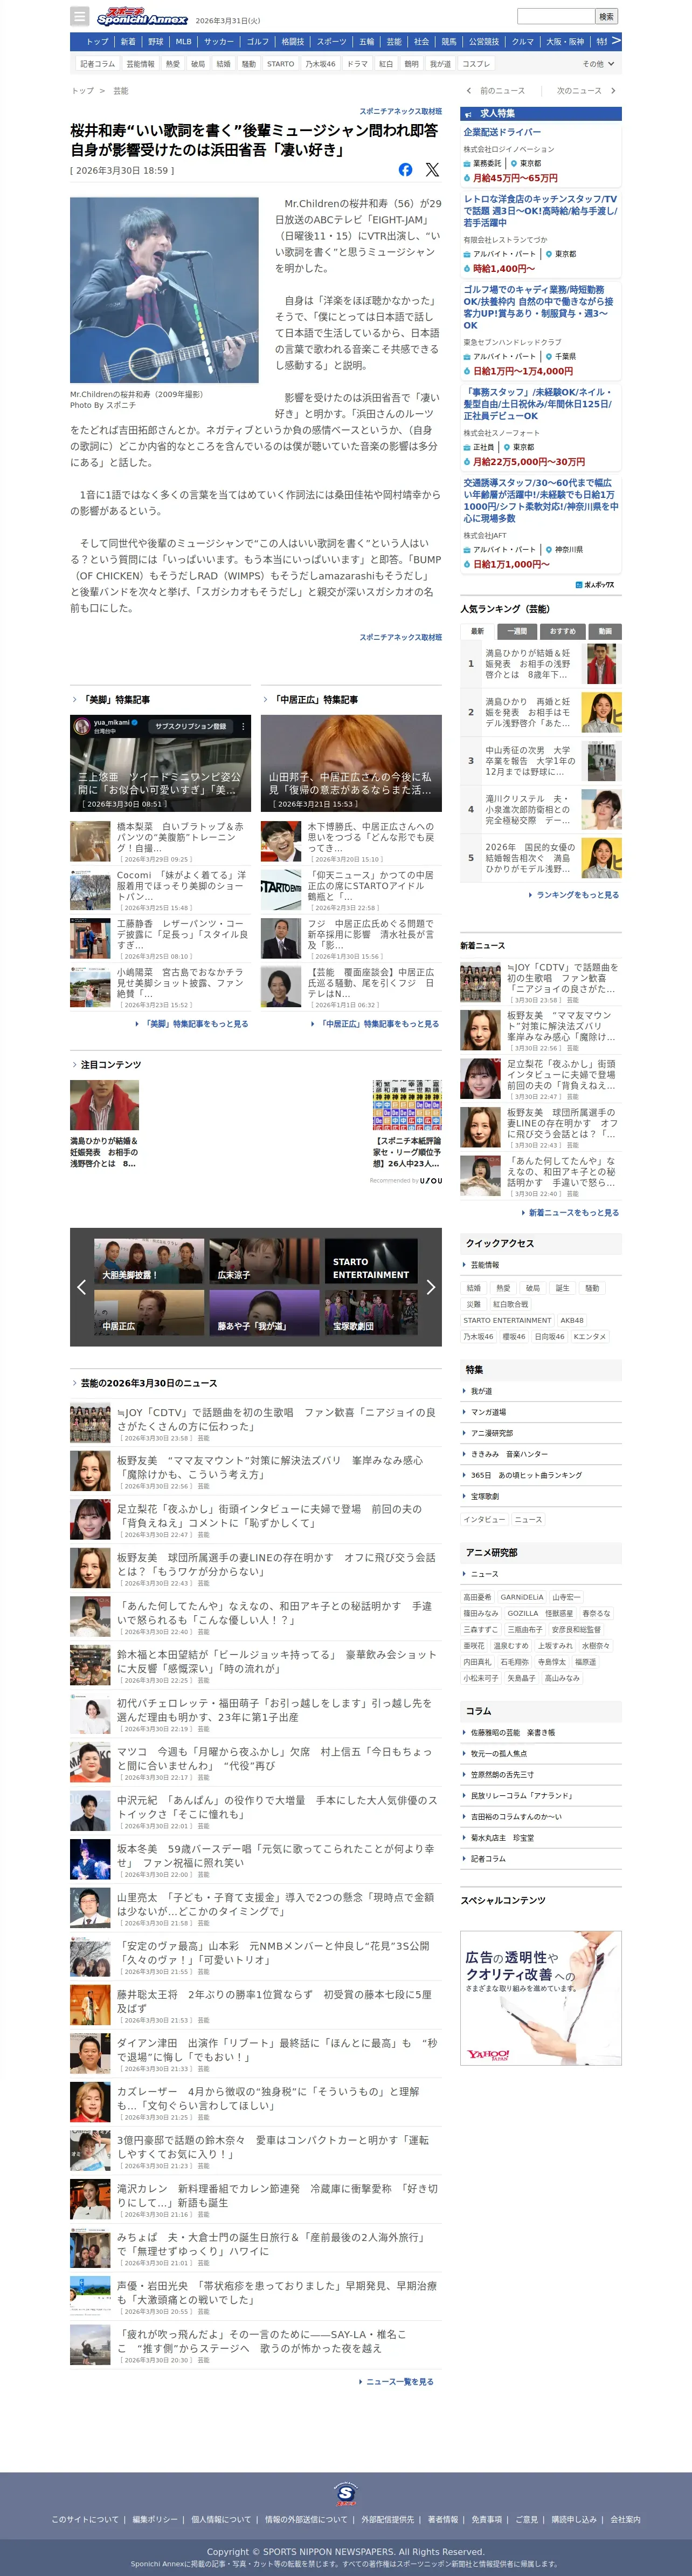Open ranking item 4 滝川クリステル thumbnail
Screen dimensions: 692x2576
click(602, 810)
